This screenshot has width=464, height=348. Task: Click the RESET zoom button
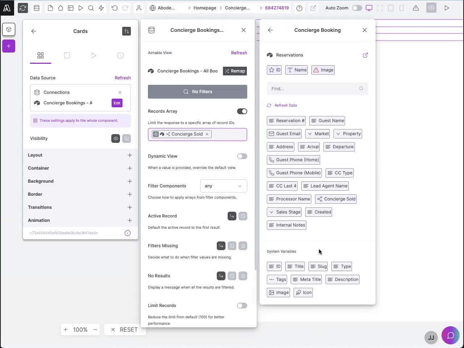point(125,330)
